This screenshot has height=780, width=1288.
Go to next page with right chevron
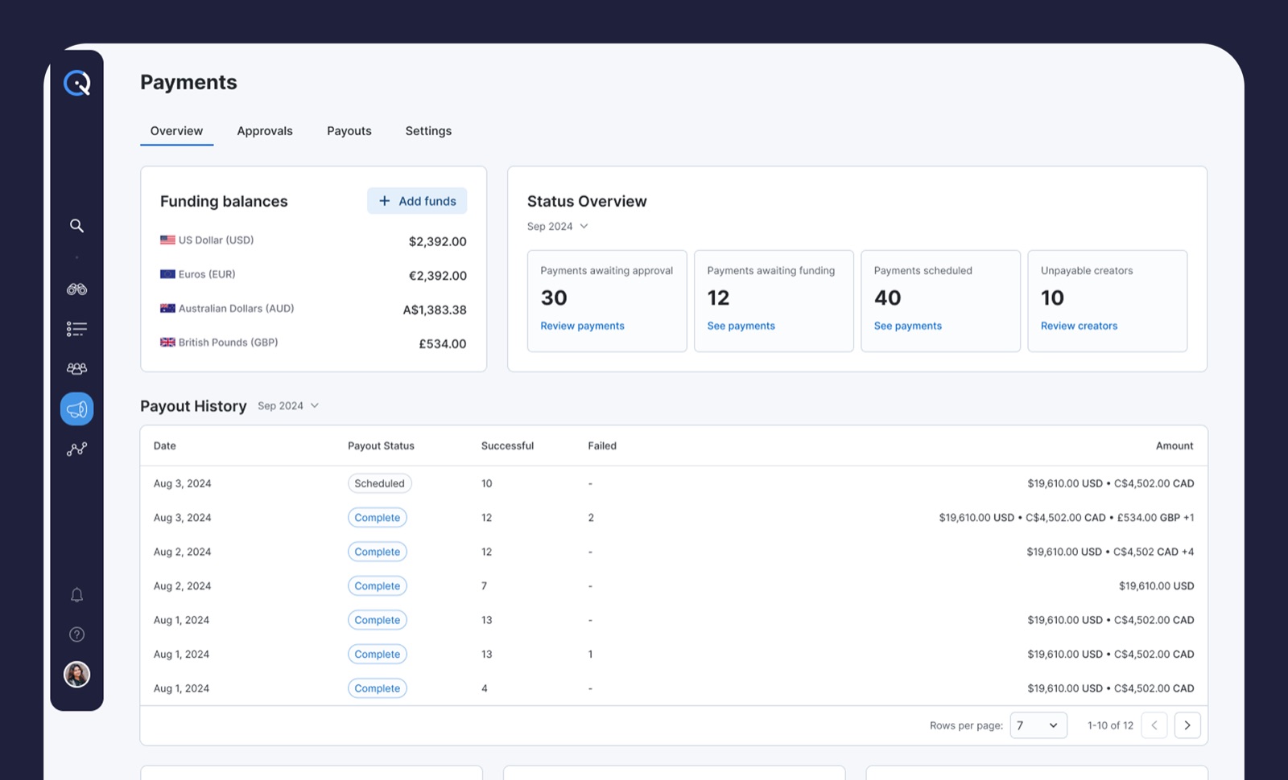click(x=1187, y=725)
